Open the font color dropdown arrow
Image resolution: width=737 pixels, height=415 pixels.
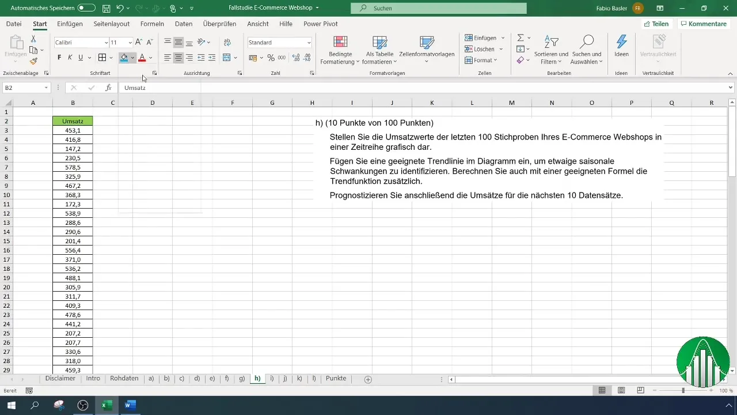(x=150, y=58)
